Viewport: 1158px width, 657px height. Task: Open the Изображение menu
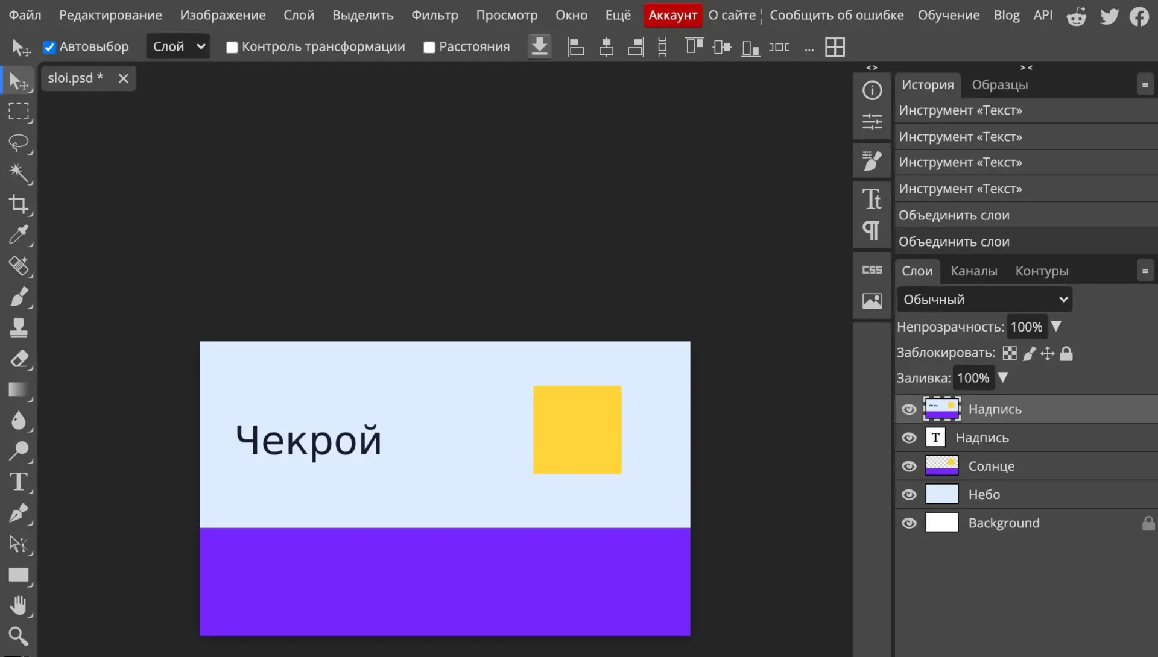tap(223, 15)
